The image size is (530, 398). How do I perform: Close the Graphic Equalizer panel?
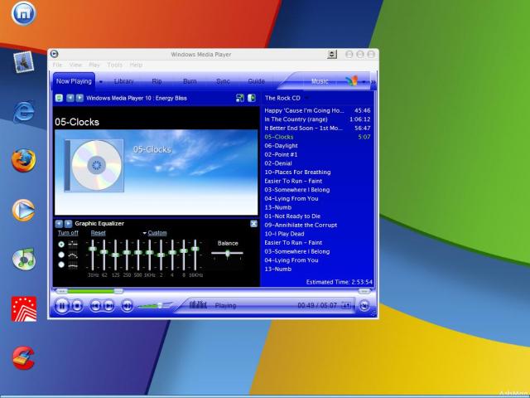pos(254,224)
